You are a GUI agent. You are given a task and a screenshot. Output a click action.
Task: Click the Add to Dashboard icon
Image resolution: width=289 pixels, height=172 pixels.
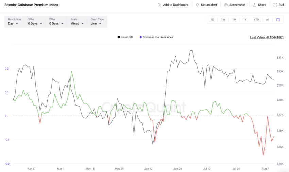coord(159,5)
